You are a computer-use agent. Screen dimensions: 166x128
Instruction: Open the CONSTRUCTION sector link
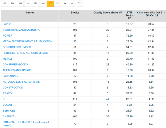pyautogui.click(x=13, y=87)
